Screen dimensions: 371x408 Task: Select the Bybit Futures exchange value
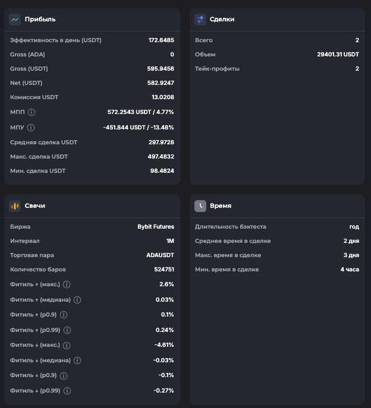click(x=156, y=227)
